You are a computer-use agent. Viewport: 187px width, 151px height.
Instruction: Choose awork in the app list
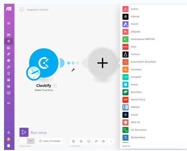point(154,115)
